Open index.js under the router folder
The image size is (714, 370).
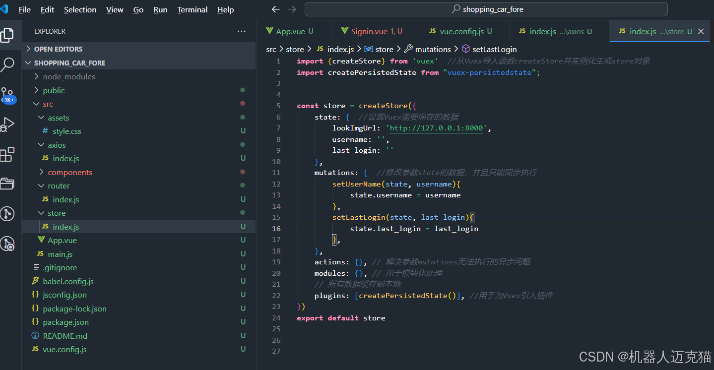tap(66, 199)
